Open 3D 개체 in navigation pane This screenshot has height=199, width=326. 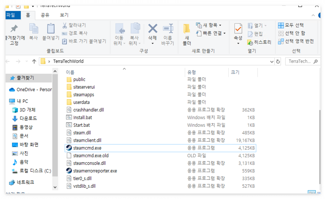pyautogui.click(x=24, y=110)
